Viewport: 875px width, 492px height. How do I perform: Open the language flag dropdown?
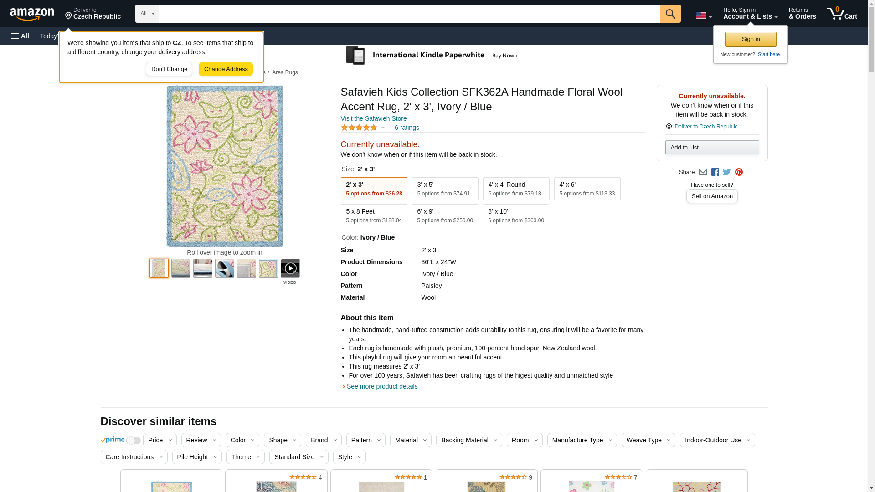(704, 15)
